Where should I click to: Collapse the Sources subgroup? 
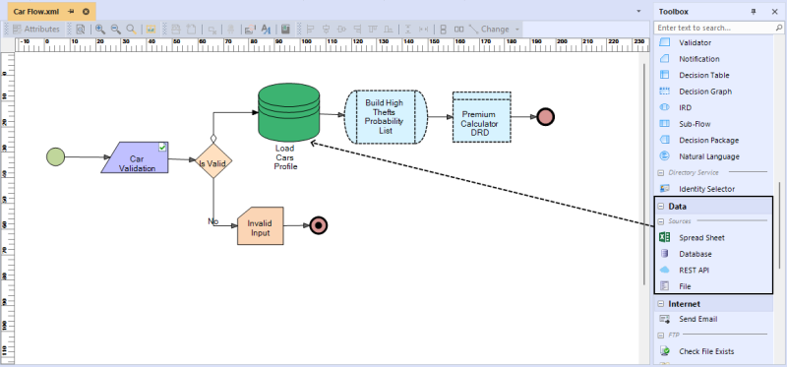[661, 221]
